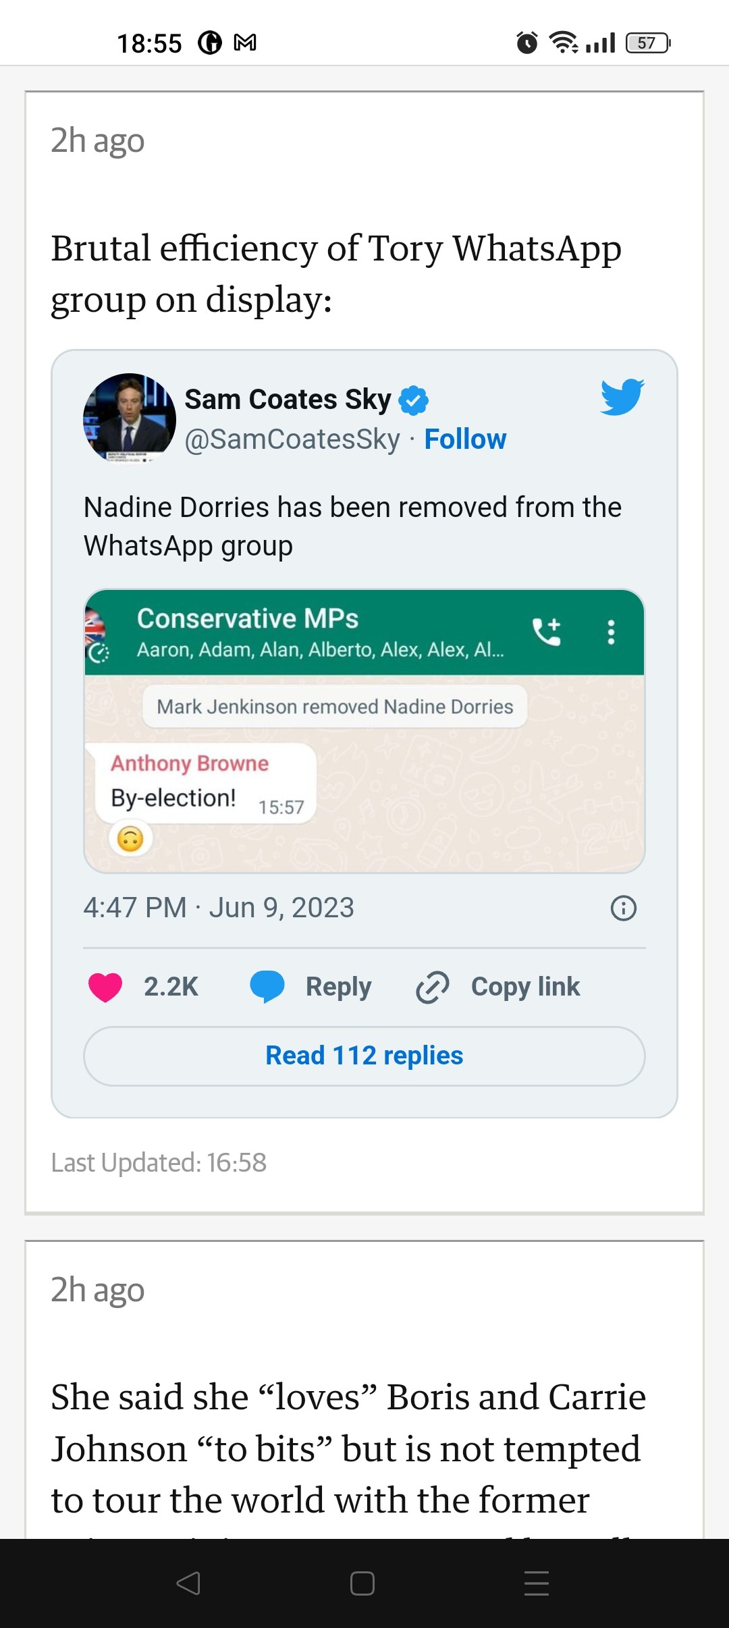This screenshot has width=729, height=1628.
Task: Tap Copy link text
Action: pos(525,987)
